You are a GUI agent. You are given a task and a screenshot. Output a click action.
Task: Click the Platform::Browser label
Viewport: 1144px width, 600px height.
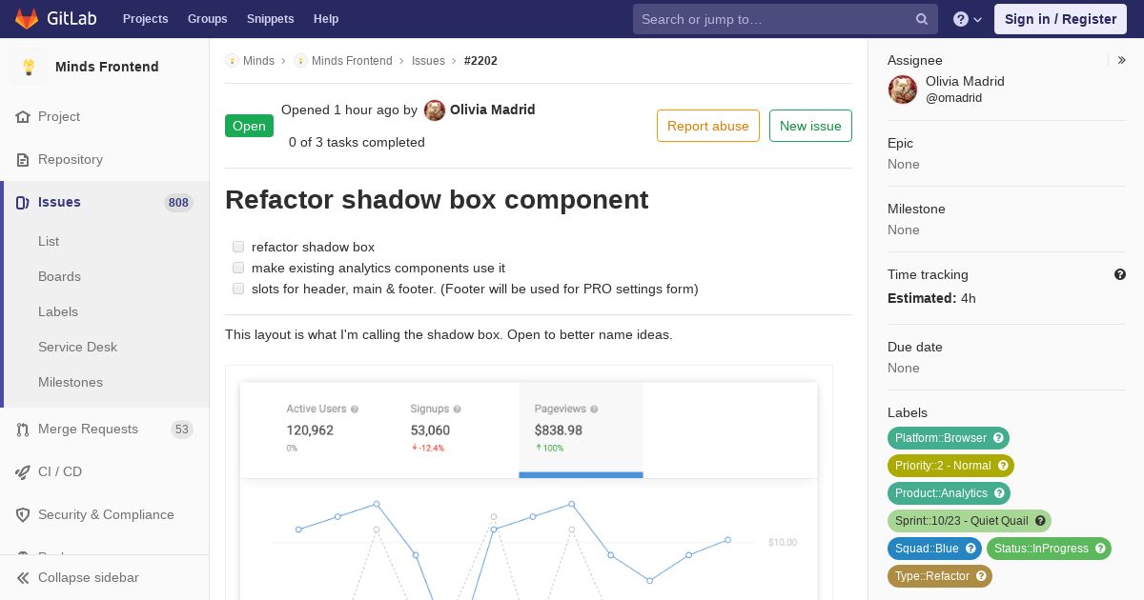point(941,438)
